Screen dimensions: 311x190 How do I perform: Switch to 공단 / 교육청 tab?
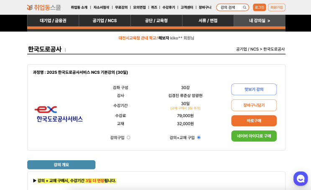(156, 21)
